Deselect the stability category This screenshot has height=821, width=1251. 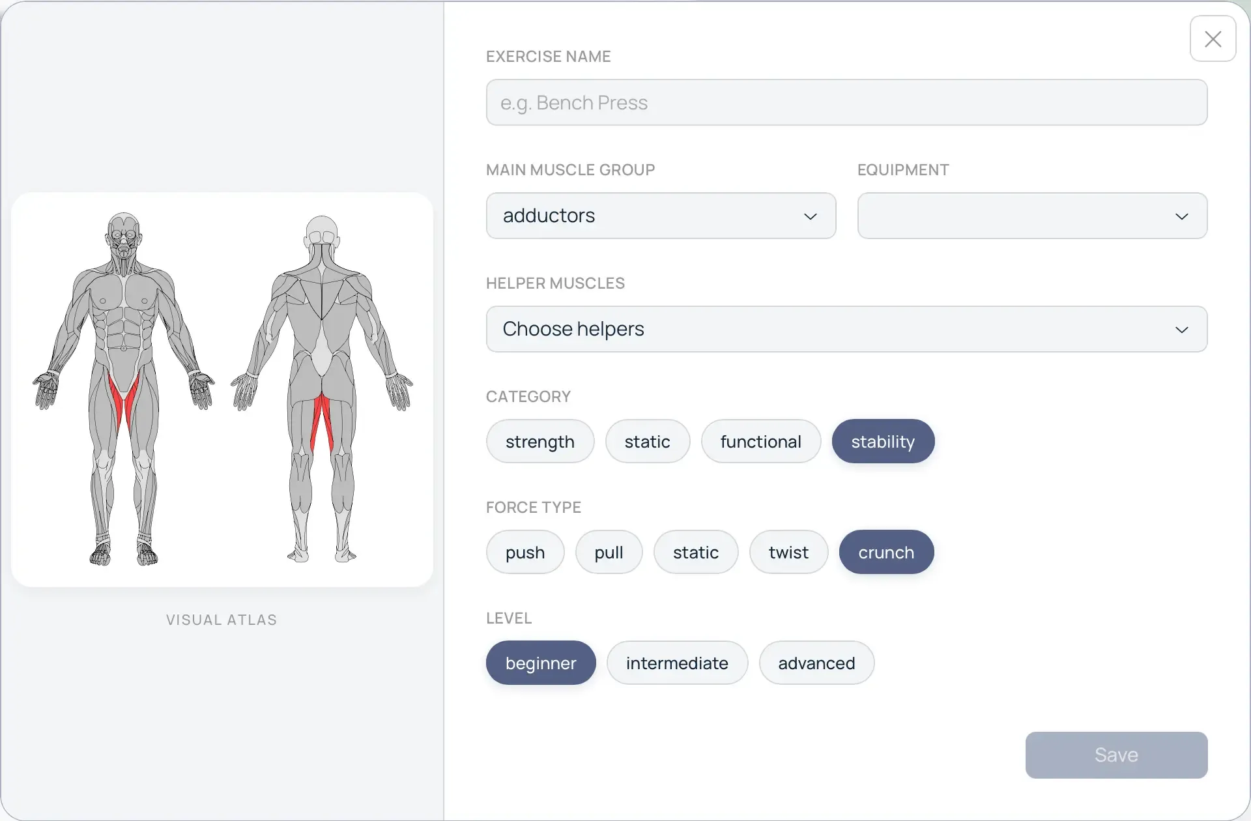tap(882, 441)
